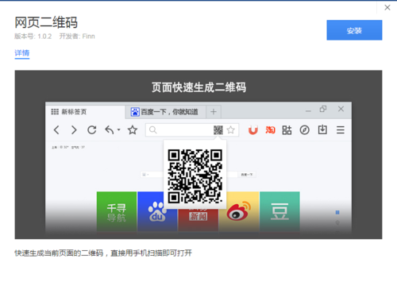Click the back arrow in the preview browser

tap(56, 130)
